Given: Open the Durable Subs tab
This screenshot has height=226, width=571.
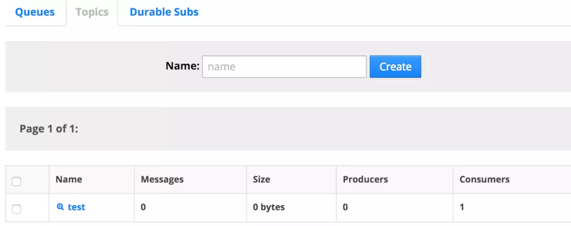Looking at the screenshot, I should 164,12.
